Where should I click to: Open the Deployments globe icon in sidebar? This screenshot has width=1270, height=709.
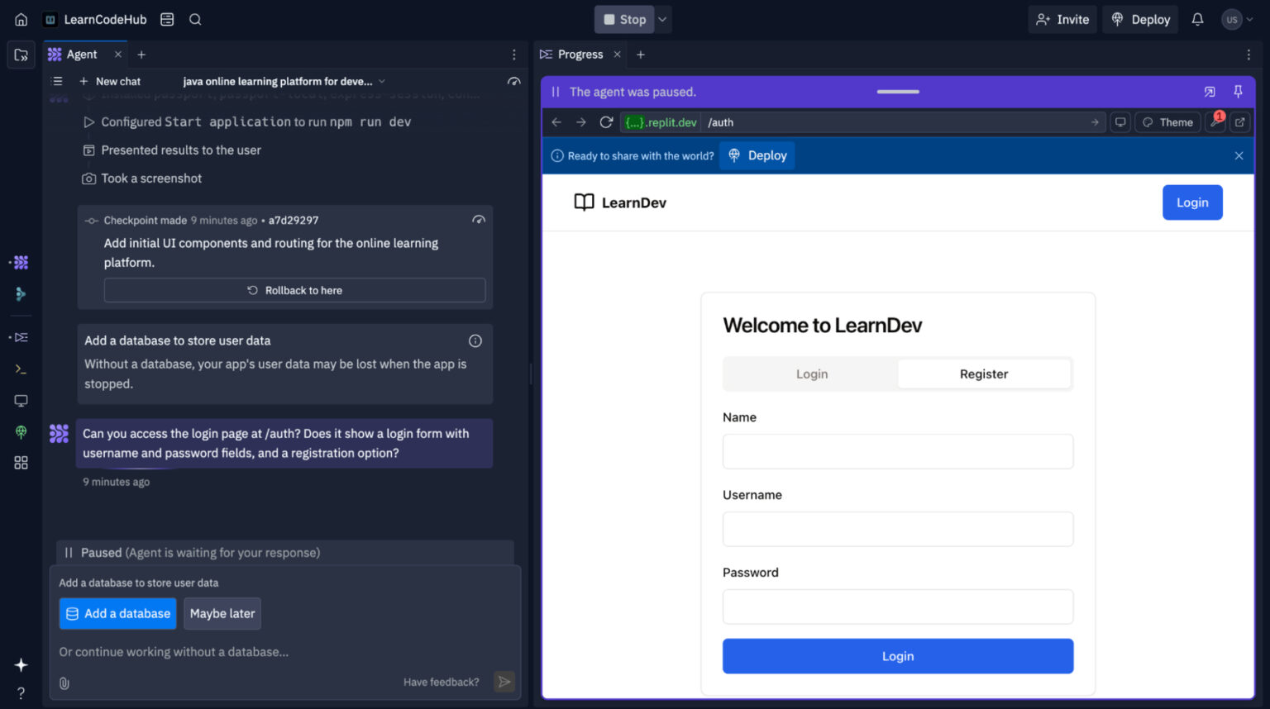point(21,431)
